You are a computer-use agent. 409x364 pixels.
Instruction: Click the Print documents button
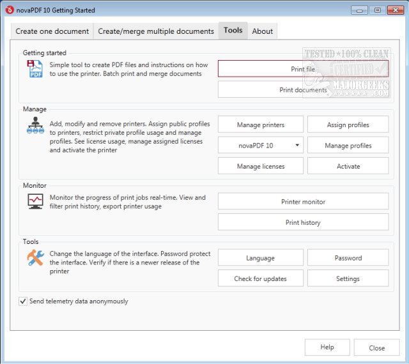click(x=303, y=90)
